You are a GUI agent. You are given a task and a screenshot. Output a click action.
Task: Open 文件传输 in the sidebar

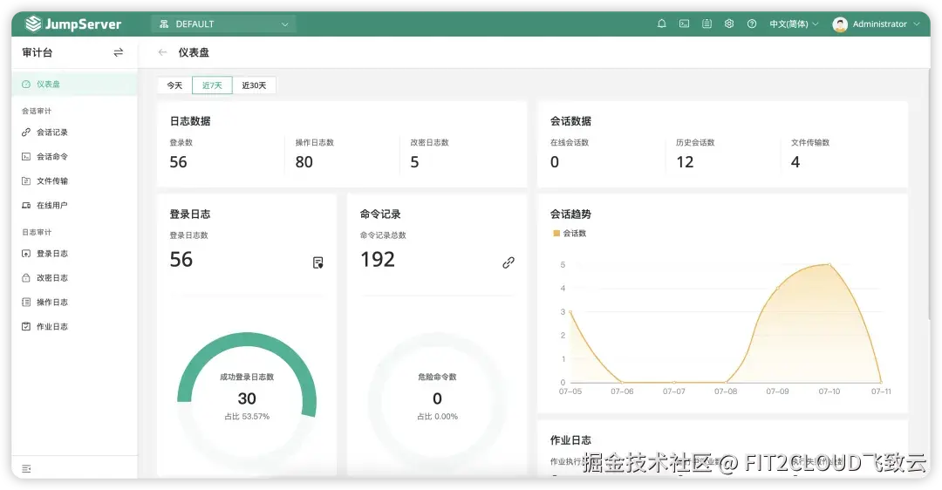click(x=74, y=180)
